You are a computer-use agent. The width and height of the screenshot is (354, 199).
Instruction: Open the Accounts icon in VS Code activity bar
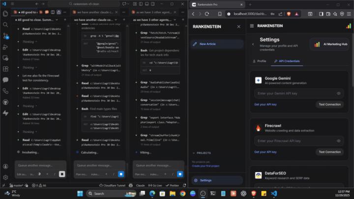pyautogui.click(x=5, y=167)
